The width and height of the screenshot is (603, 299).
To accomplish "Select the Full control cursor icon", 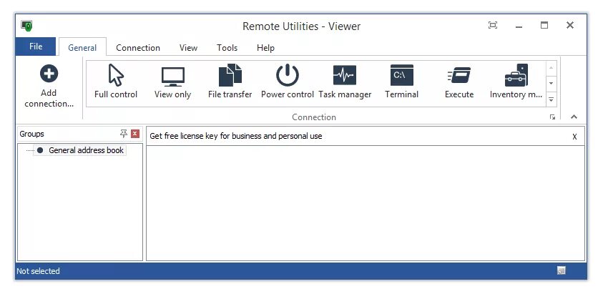I will pyautogui.click(x=116, y=75).
